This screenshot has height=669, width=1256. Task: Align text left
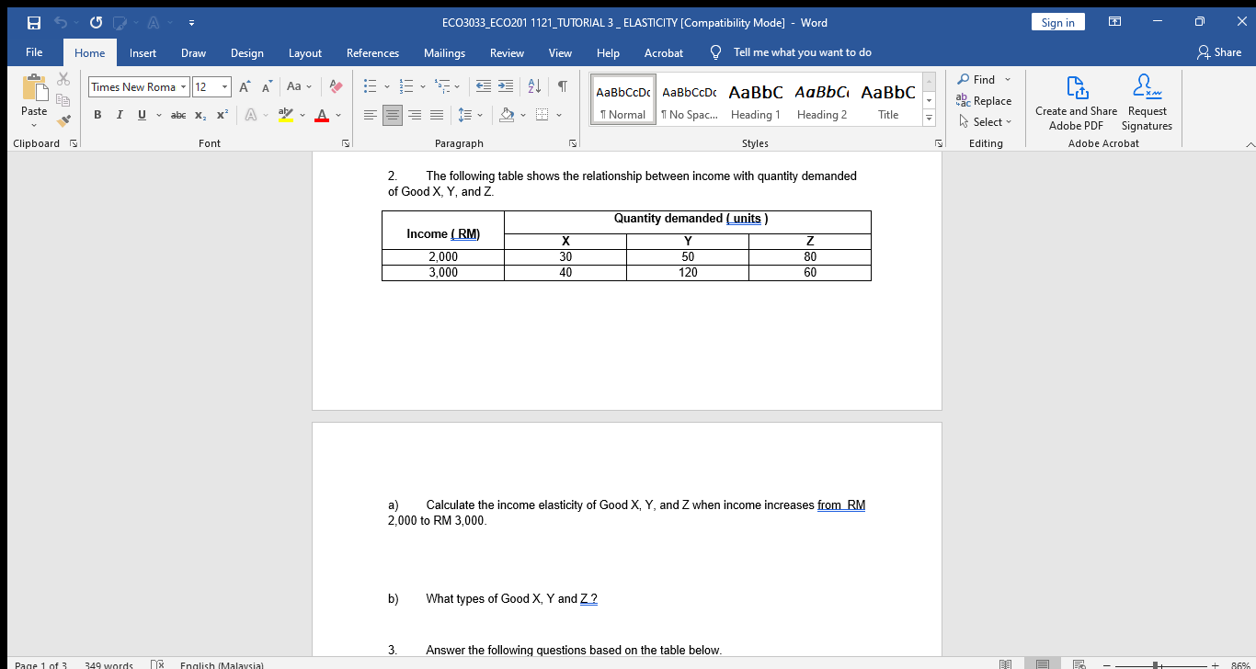[370, 115]
